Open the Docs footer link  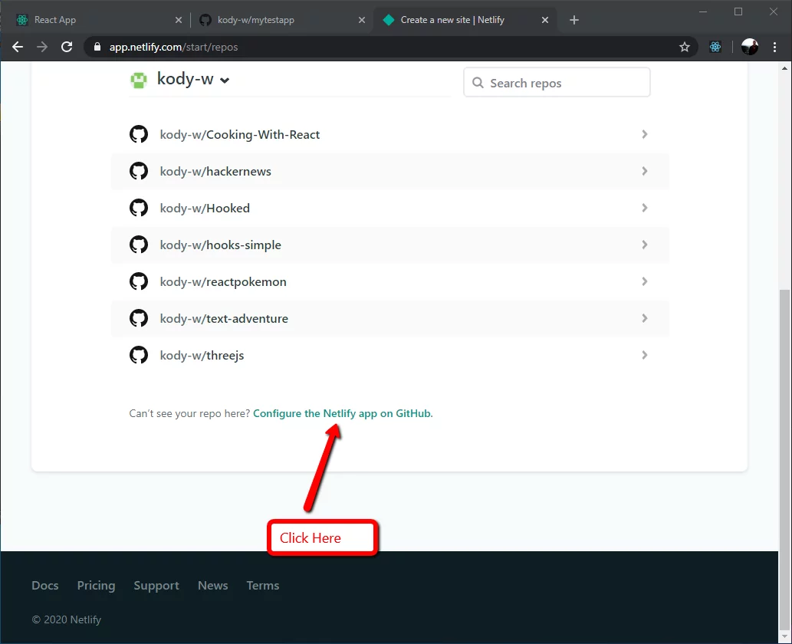pos(45,586)
